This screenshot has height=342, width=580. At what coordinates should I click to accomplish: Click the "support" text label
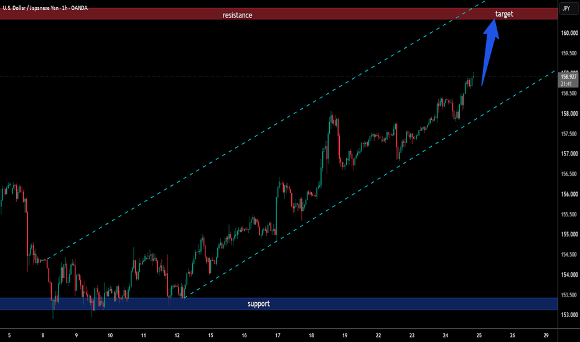(x=258, y=304)
